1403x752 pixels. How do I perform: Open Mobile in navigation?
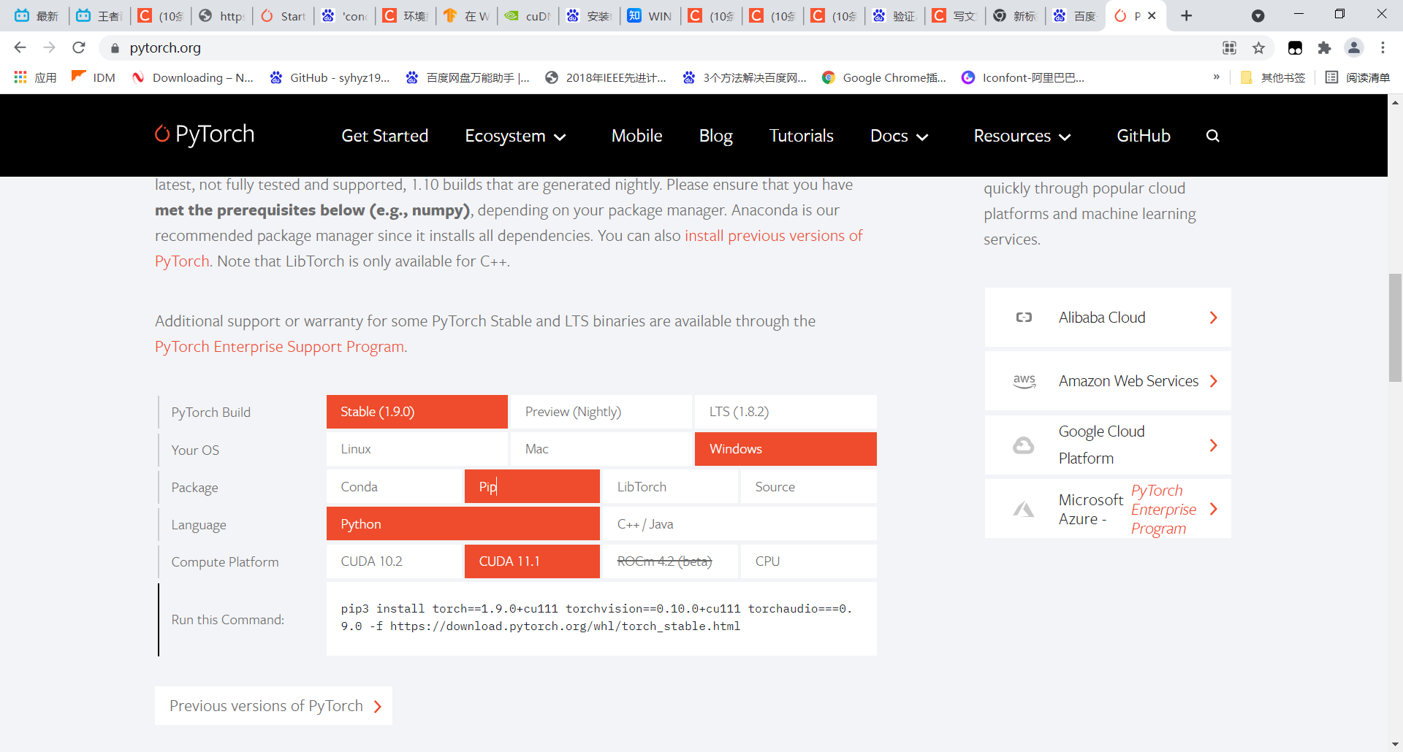coord(636,136)
